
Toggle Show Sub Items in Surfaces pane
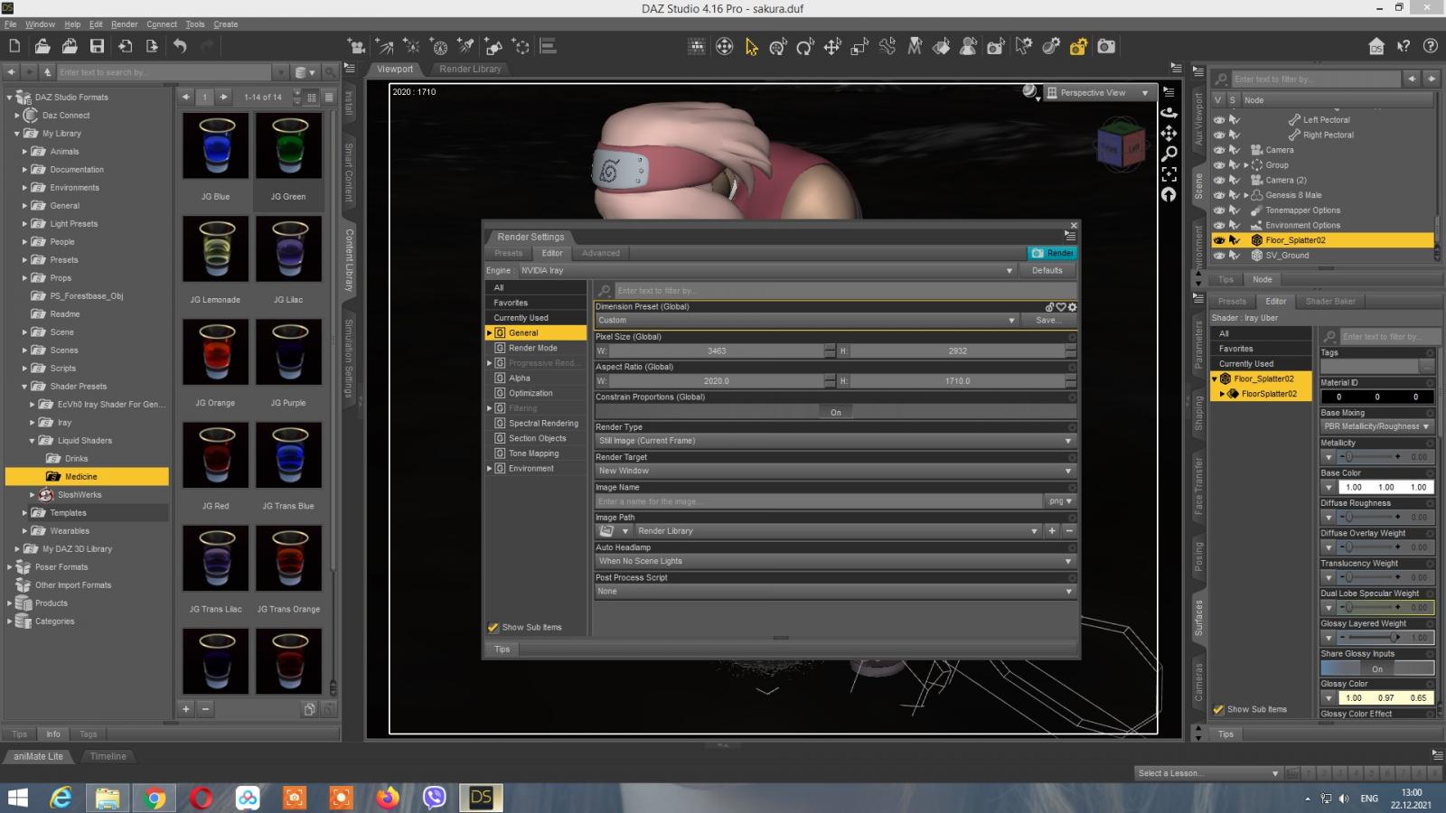coord(1218,710)
